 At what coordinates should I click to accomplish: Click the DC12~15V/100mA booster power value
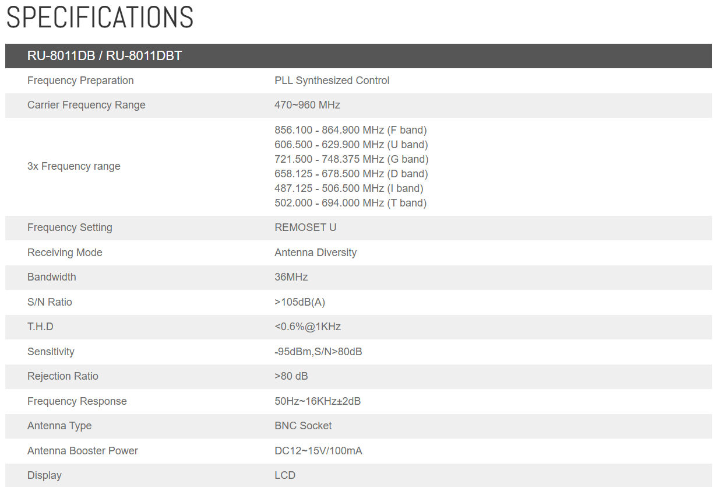(318, 451)
